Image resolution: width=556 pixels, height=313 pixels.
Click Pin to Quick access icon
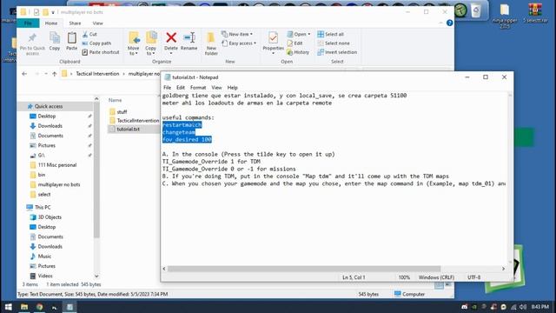coord(32,38)
